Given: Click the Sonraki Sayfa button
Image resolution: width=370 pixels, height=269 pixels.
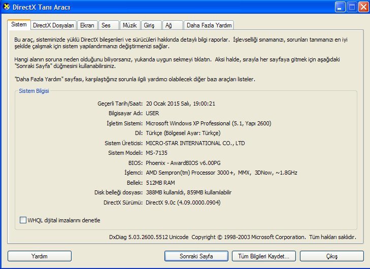Looking at the screenshot, I should coord(196,256).
